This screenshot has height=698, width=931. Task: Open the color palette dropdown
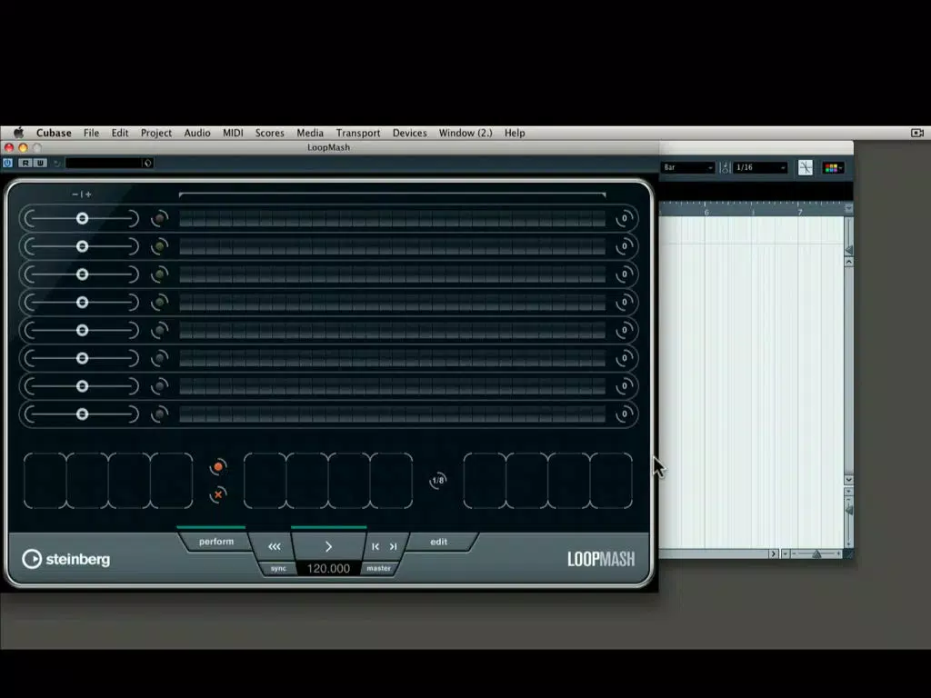833,168
